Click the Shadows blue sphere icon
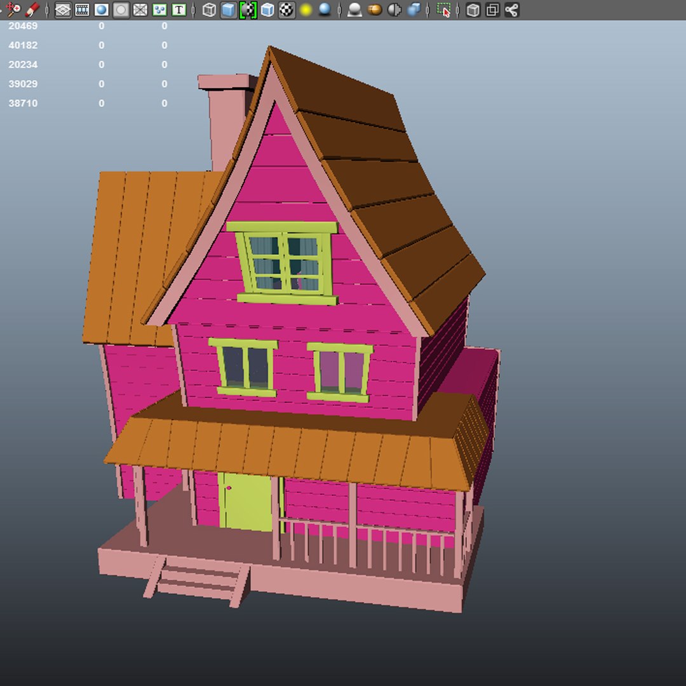 (x=325, y=10)
